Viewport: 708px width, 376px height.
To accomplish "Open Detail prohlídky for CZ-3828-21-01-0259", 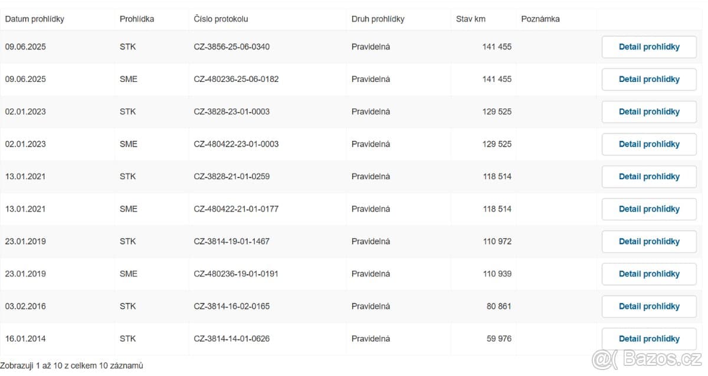I will [x=649, y=177].
